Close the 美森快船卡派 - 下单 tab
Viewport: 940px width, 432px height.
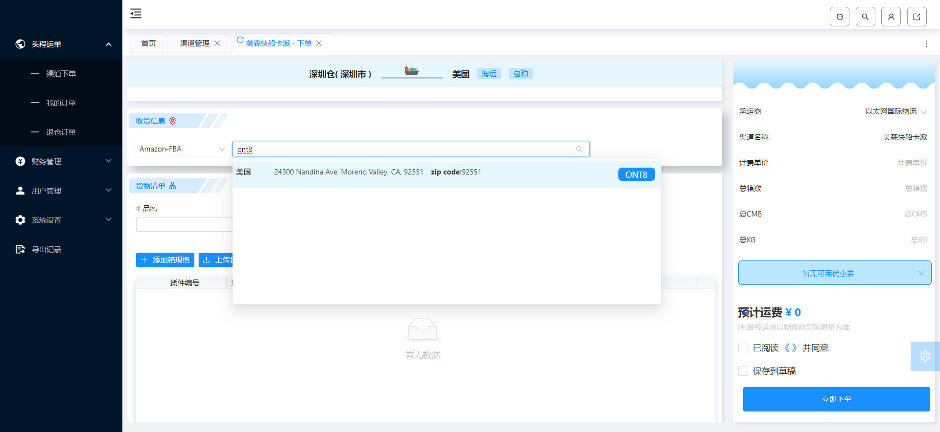click(x=319, y=43)
